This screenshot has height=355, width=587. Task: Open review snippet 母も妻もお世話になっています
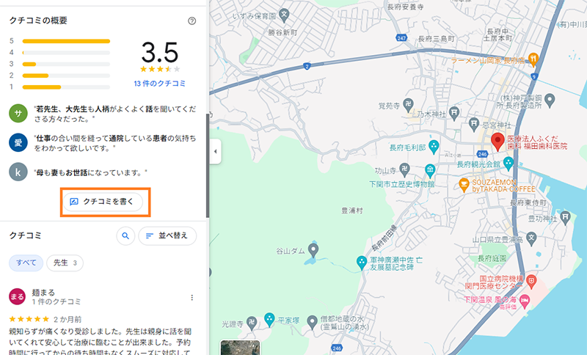tap(90, 172)
